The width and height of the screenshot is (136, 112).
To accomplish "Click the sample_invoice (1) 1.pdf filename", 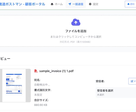I will click(56, 71).
